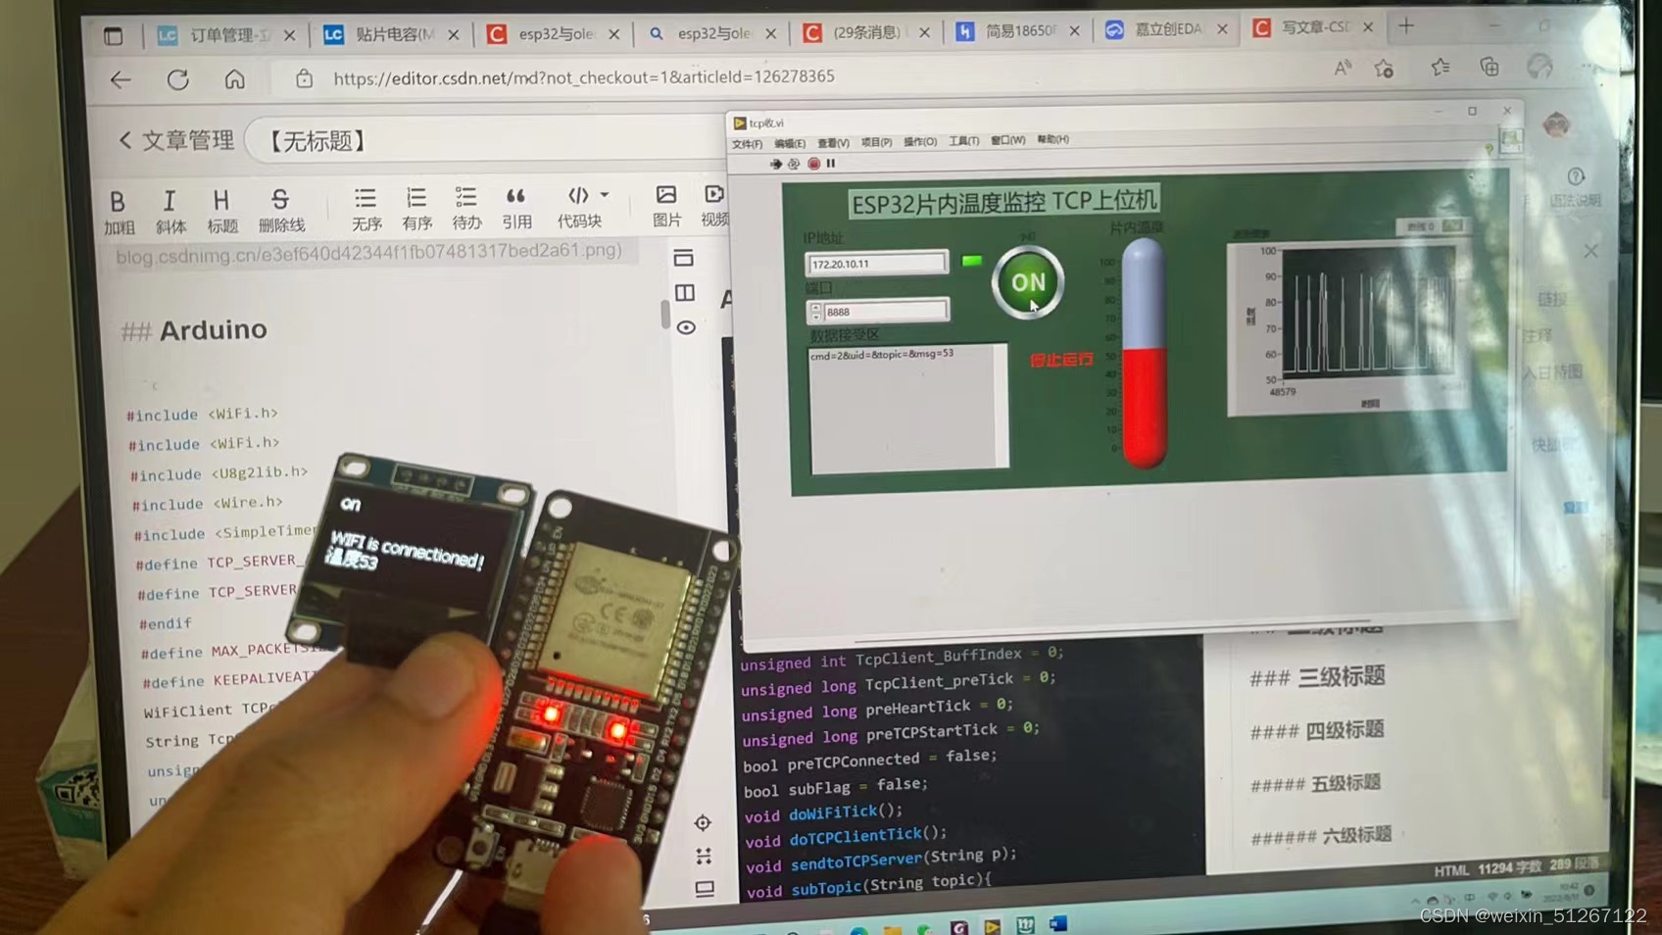
Task: Click the red Abort execution icon in LabVIEW
Action: (x=812, y=163)
